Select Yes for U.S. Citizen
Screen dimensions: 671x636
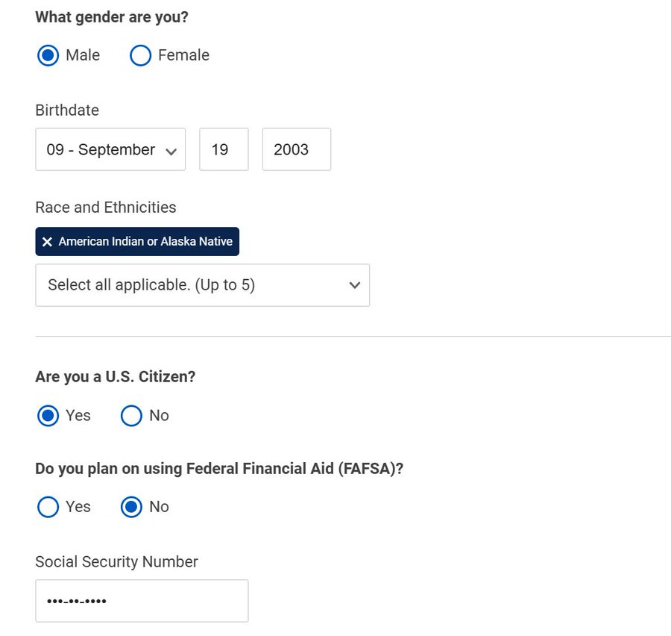click(x=48, y=416)
